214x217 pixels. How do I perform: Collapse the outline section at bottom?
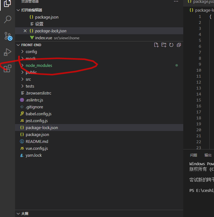18,214
